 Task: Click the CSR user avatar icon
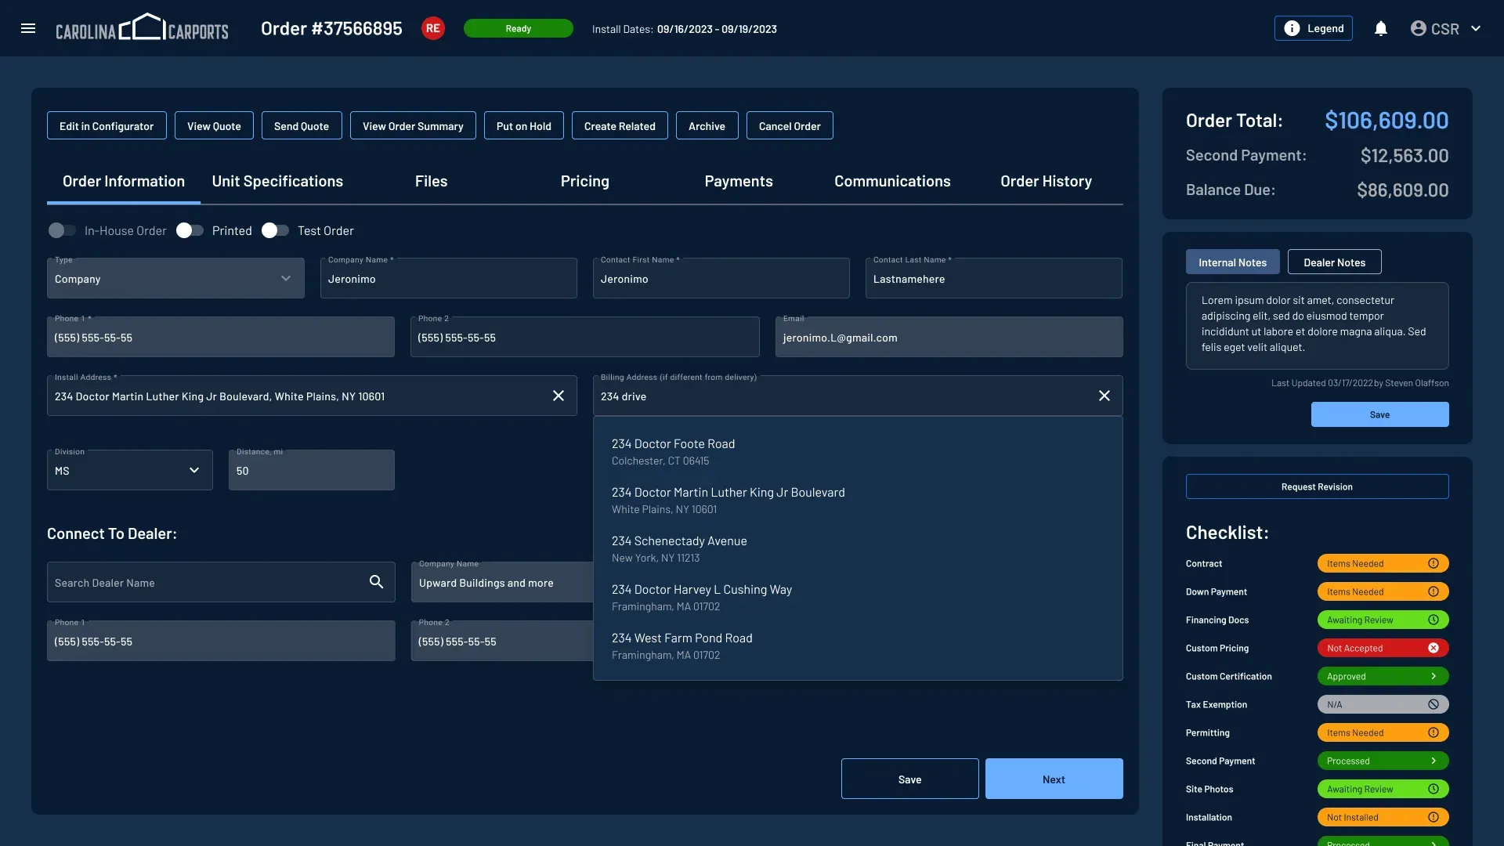[x=1418, y=28]
